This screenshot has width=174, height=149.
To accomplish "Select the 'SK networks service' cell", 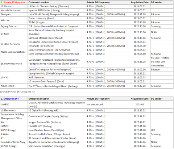I will click(x=14, y=64).
